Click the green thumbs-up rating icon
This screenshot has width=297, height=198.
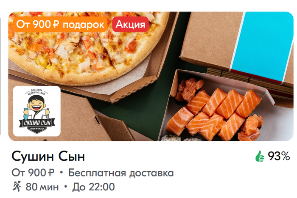[x=260, y=156]
